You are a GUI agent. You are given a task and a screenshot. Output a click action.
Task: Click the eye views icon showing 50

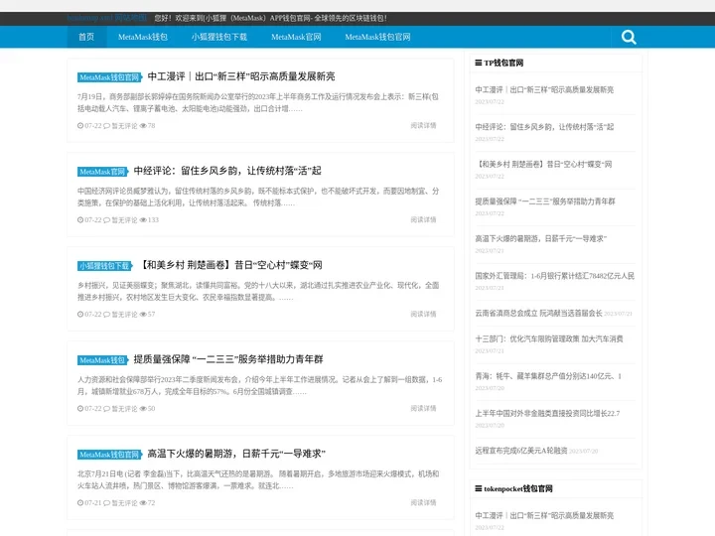(143, 409)
